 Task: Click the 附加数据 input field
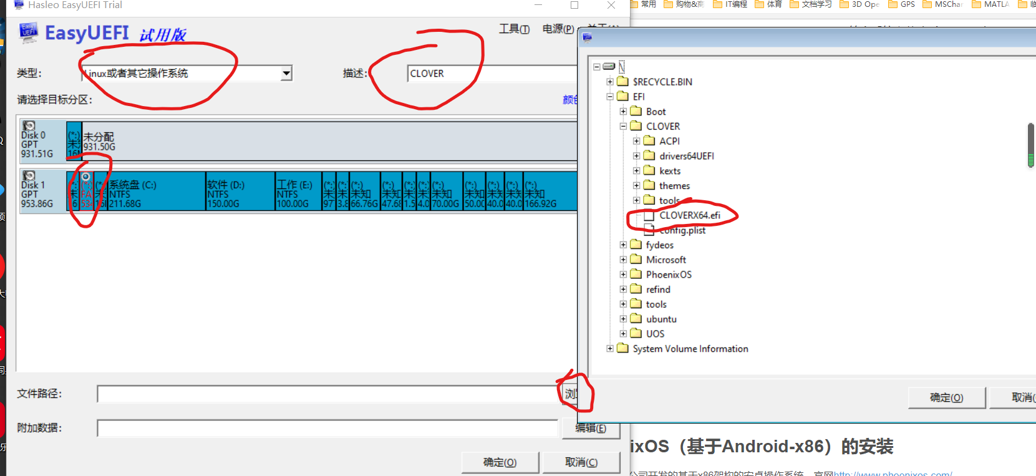327,428
